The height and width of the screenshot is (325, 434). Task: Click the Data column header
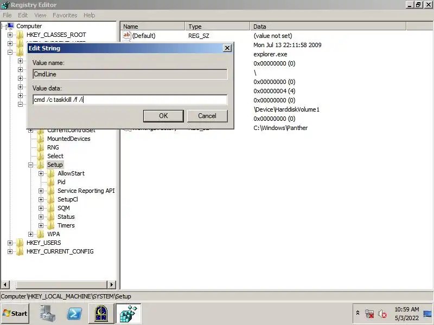pyautogui.click(x=328, y=27)
